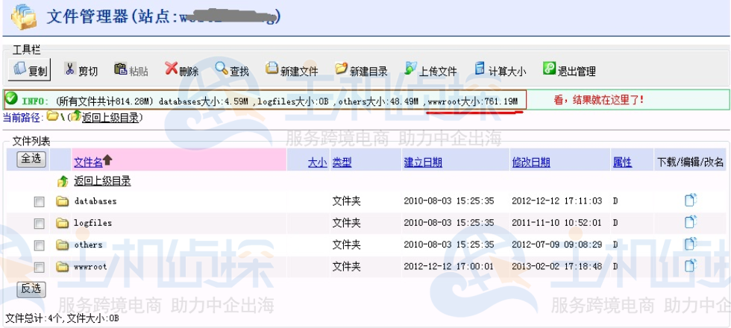Click the Copy (复制) toolbar button
This screenshot has height=328, width=731.
(29, 69)
